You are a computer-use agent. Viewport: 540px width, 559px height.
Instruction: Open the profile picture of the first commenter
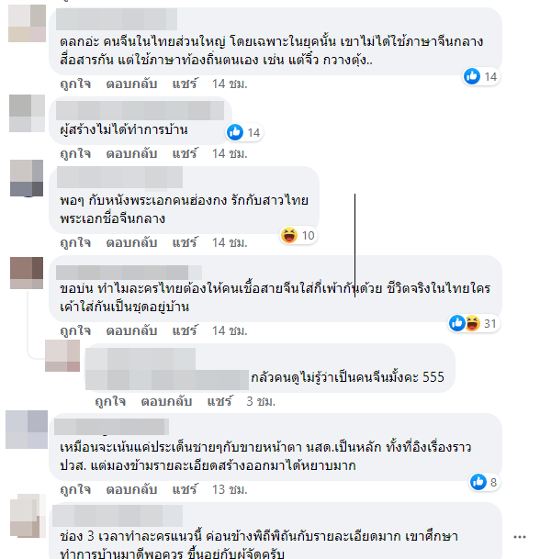click(28, 24)
